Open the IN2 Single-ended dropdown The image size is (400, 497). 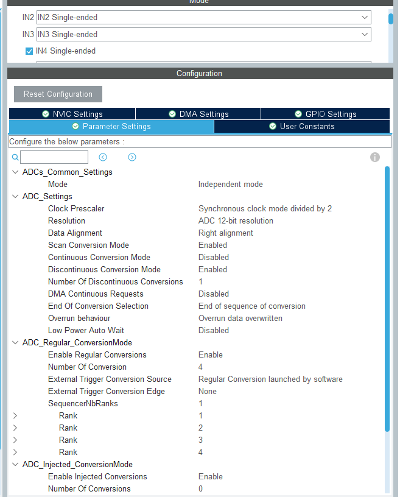tap(204, 18)
